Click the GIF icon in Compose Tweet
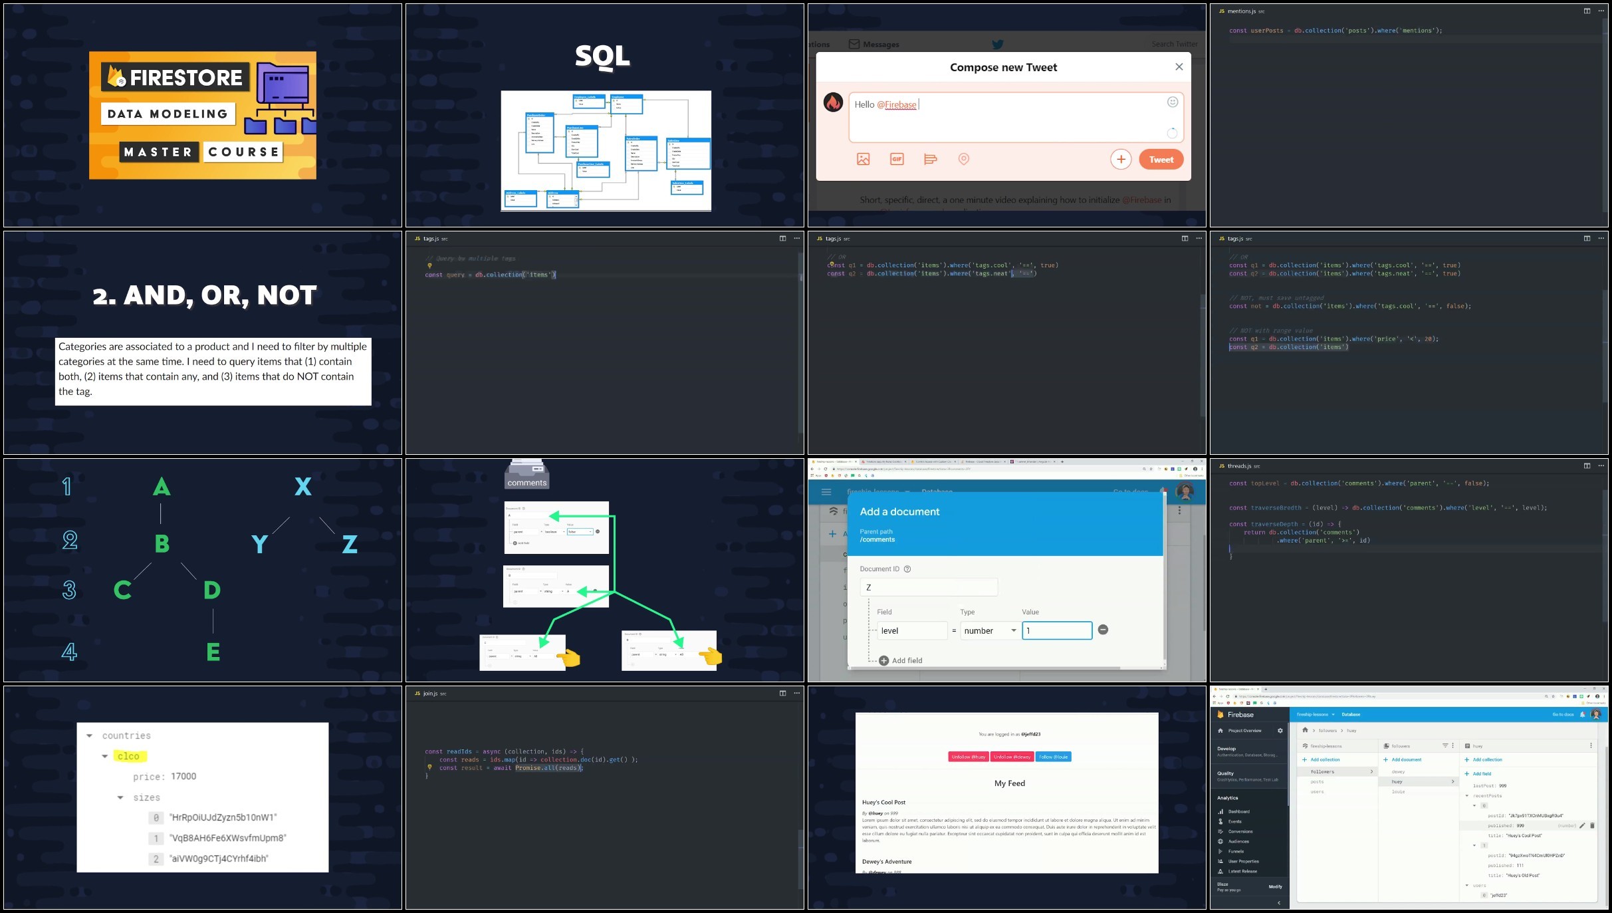 [x=897, y=159]
